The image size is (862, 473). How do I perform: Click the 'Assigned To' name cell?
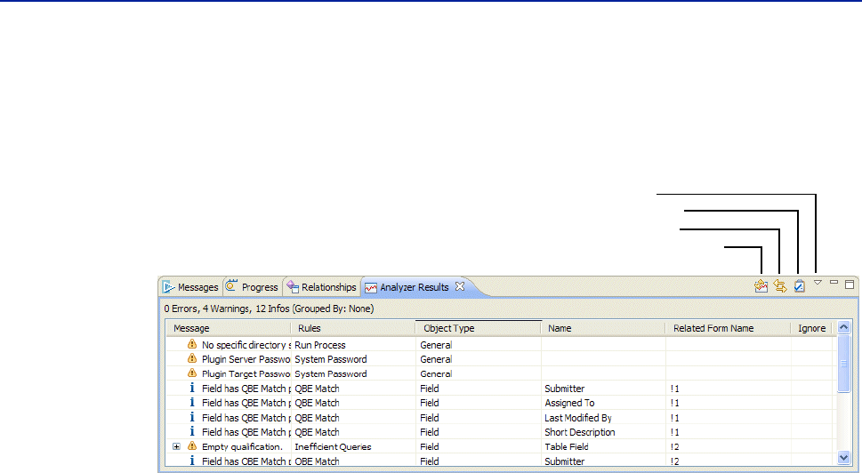point(569,403)
